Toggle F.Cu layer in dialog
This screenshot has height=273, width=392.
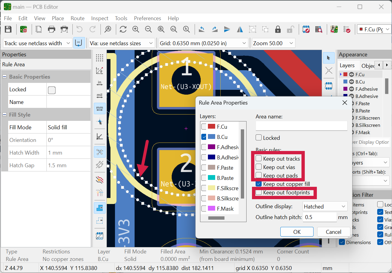point(204,127)
